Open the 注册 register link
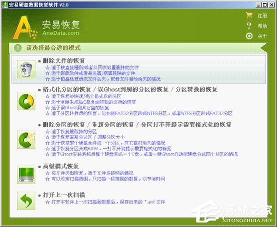 [x=262, y=15]
